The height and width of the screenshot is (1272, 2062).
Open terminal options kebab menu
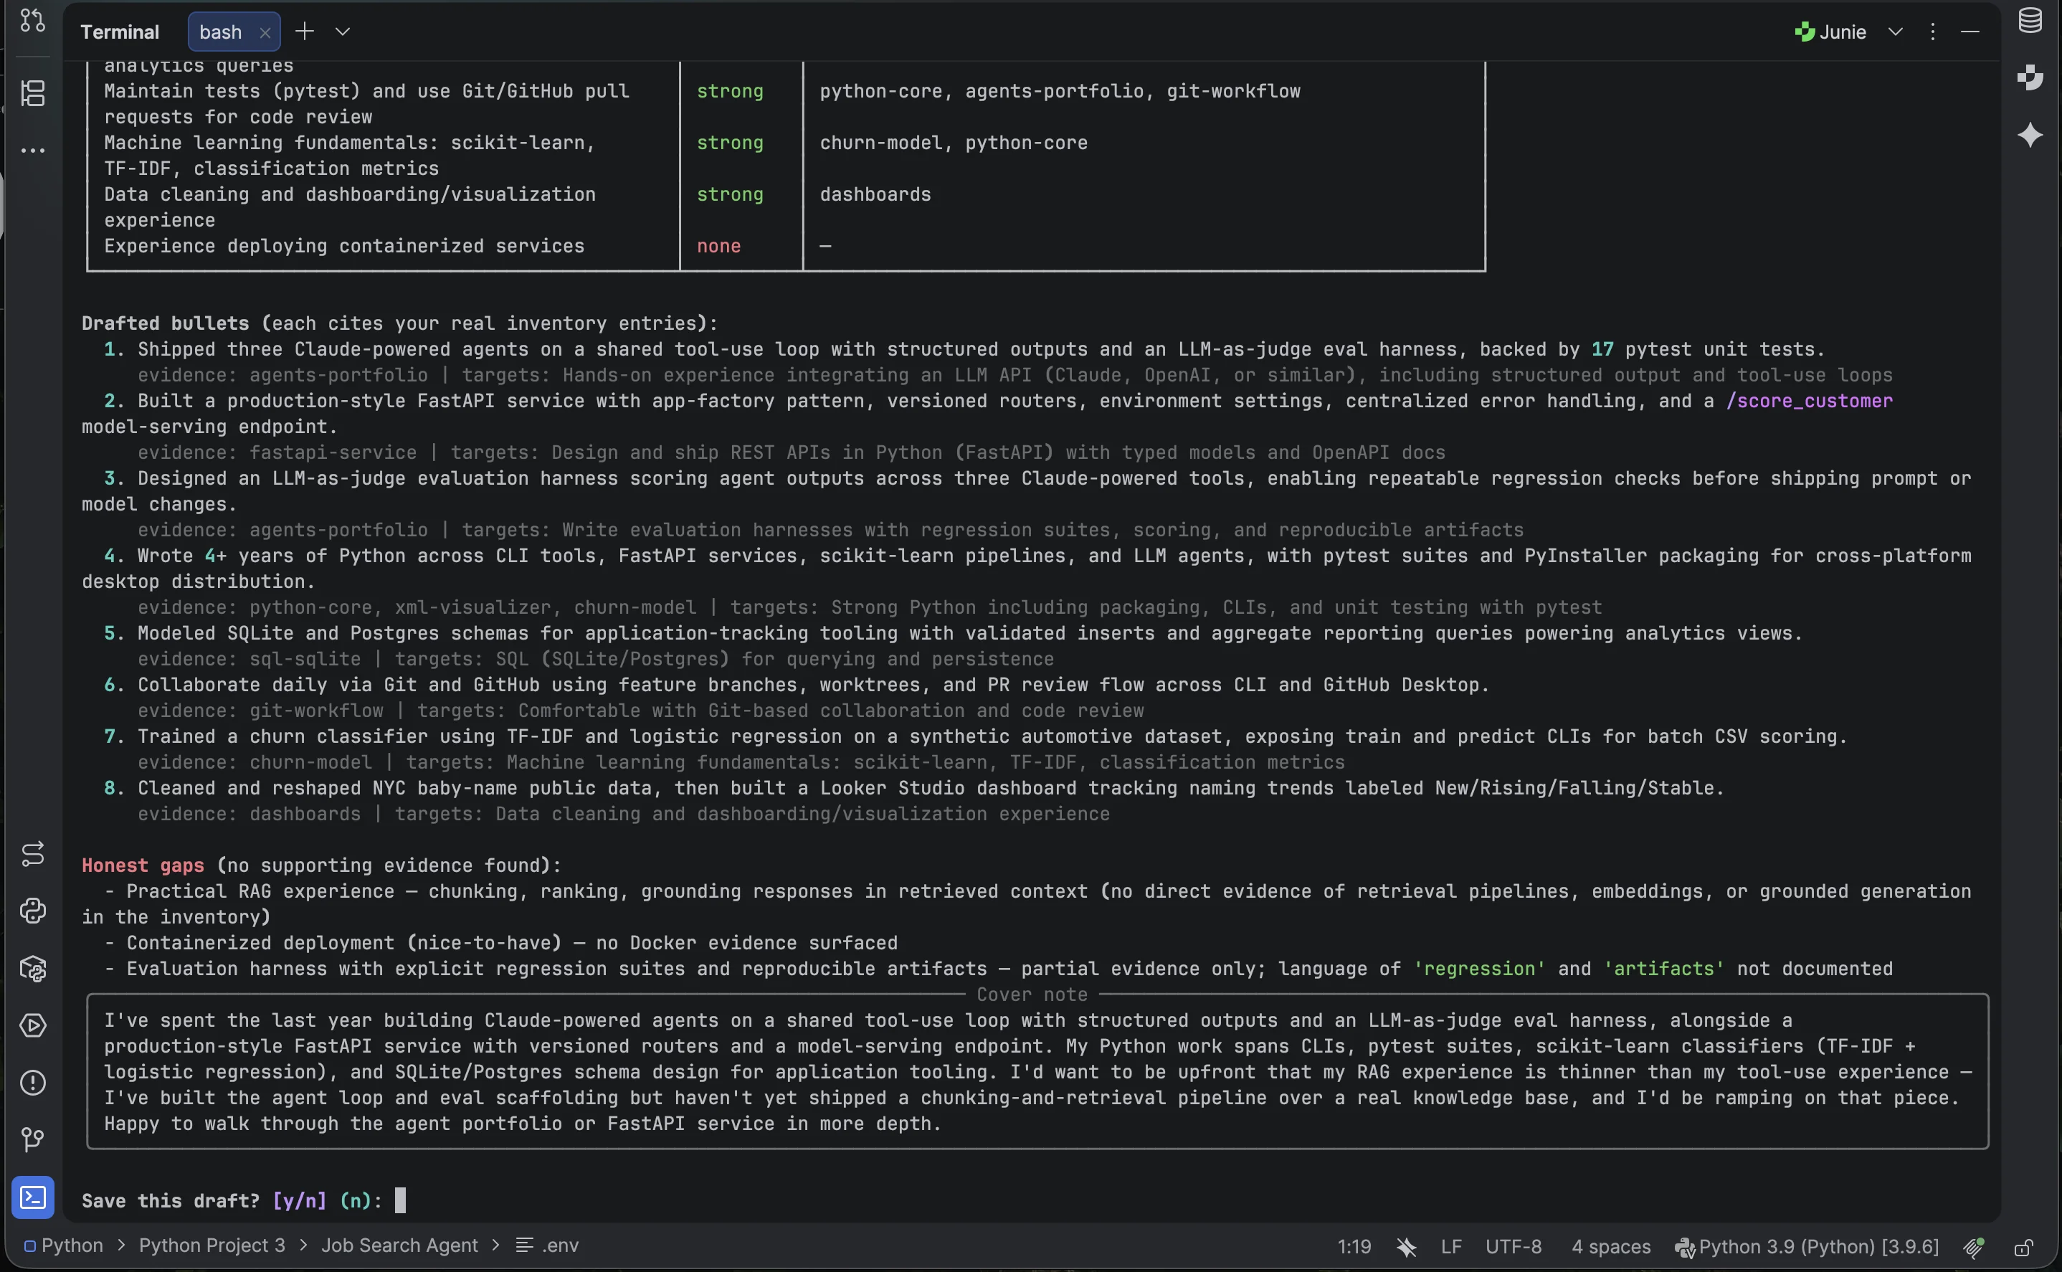pos(1932,32)
